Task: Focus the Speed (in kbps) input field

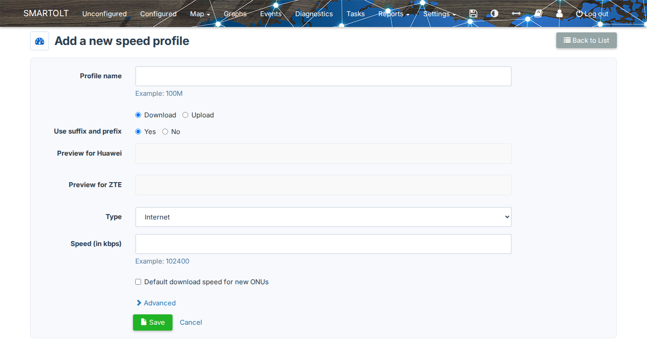Action: [x=323, y=244]
